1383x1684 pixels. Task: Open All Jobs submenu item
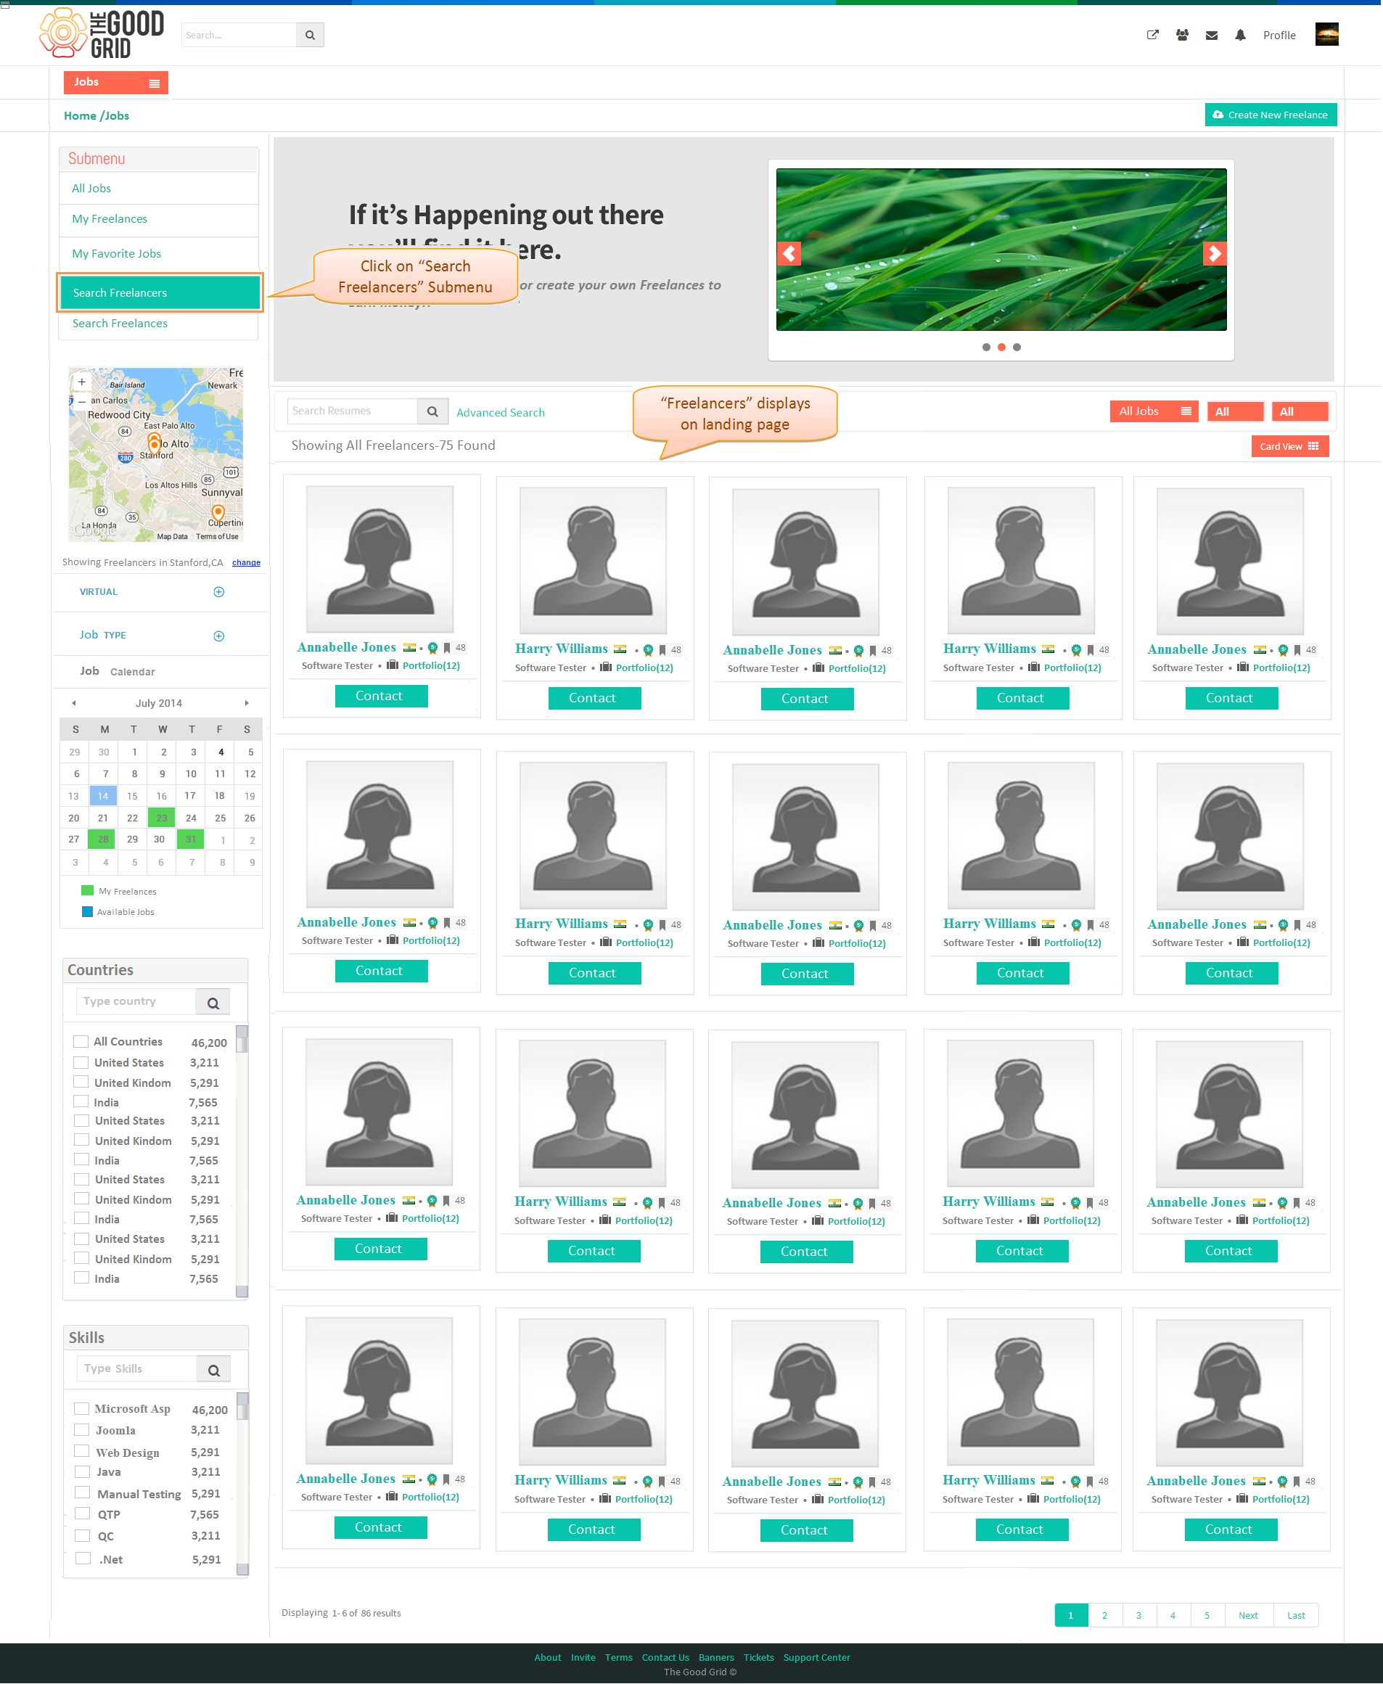pos(158,189)
